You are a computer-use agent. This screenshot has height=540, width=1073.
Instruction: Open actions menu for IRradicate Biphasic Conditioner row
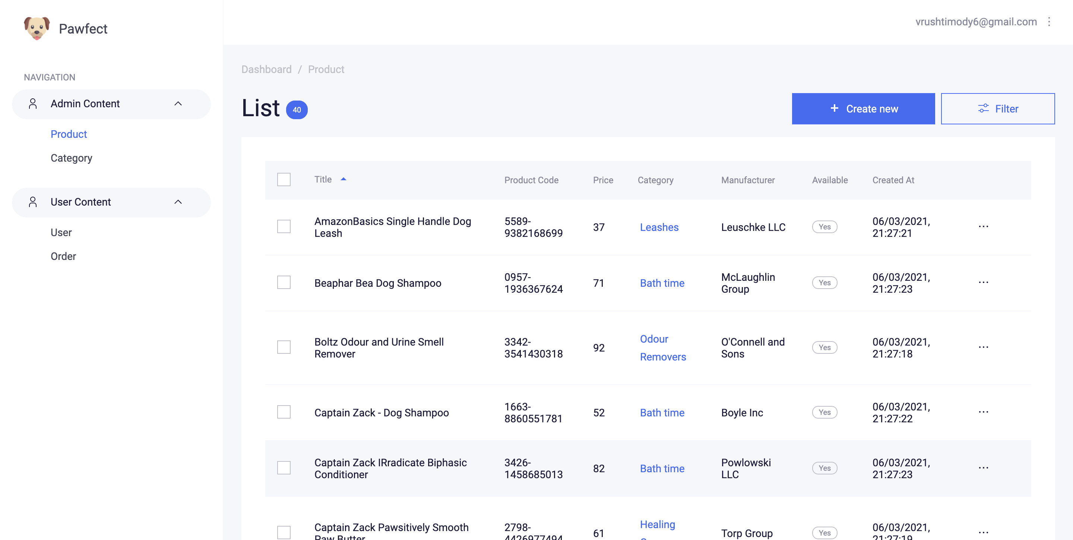click(983, 467)
